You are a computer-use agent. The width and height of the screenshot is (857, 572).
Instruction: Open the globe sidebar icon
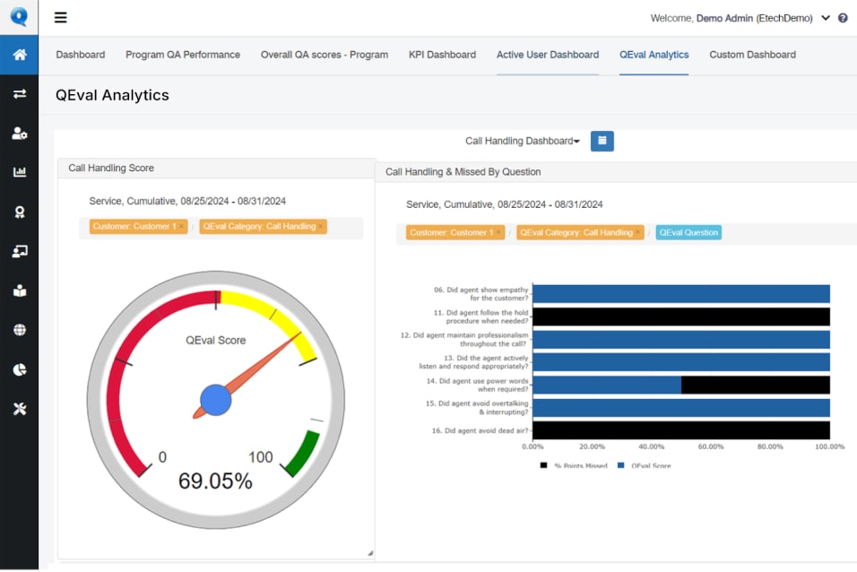click(x=19, y=330)
